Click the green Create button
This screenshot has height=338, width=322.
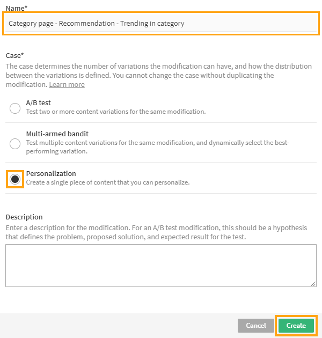click(296, 325)
